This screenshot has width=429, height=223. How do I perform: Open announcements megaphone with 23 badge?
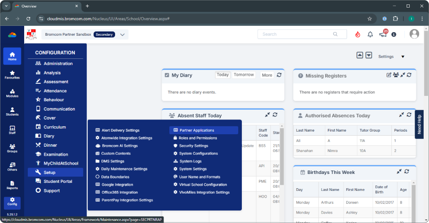pyautogui.click(x=382, y=34)
